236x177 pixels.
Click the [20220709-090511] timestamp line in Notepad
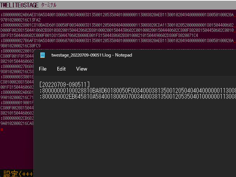tap(65, 84)
